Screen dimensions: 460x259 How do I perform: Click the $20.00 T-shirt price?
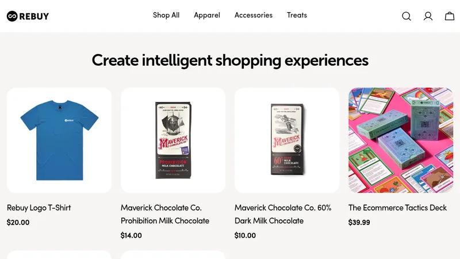(x=18, y=222)
